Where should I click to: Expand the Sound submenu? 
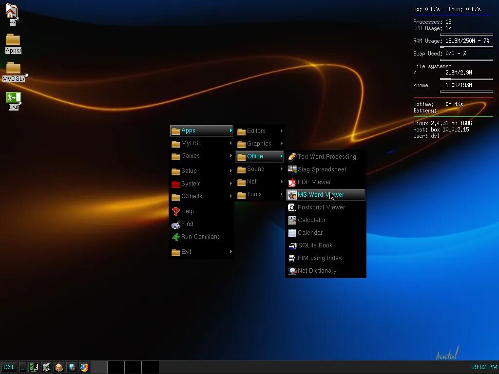click(260, 169)
